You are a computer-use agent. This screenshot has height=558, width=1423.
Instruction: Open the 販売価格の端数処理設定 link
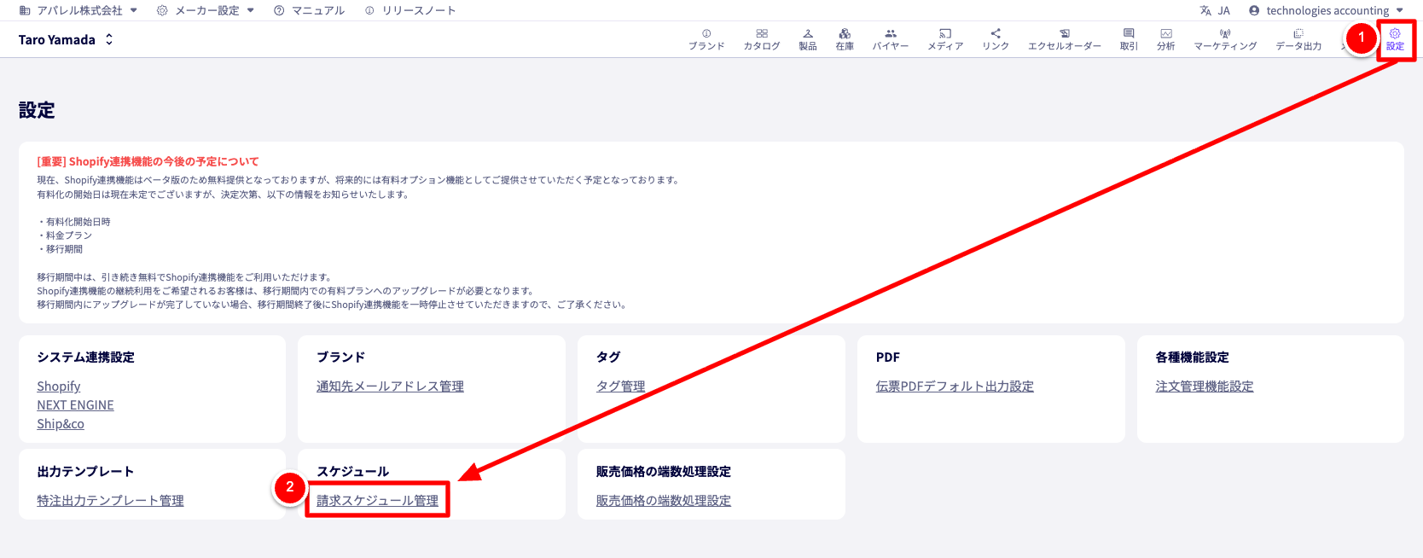click(x=664, y=501)
